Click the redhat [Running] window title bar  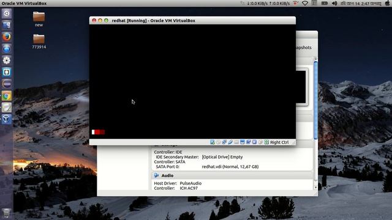click(x=192, y=20)
